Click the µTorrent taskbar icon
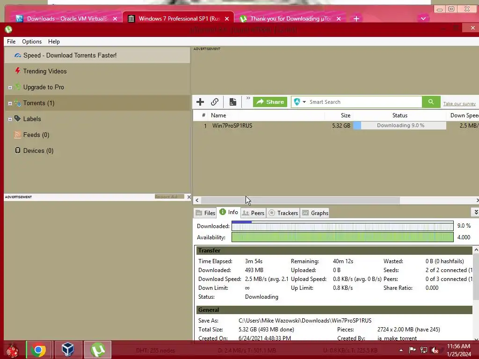The image size is (479, 359). 98,350
